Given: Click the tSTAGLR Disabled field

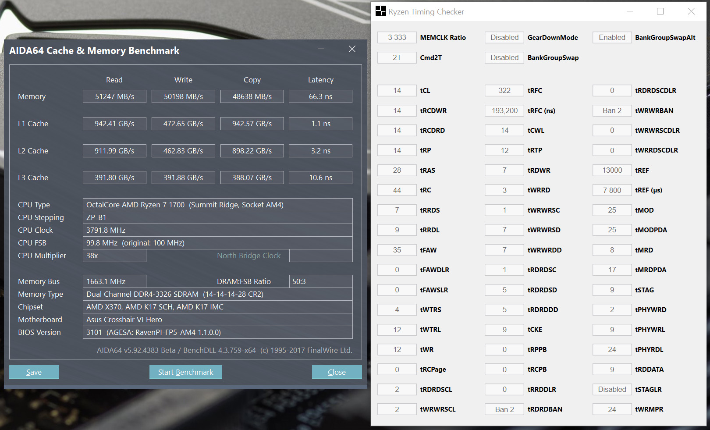Looking at the screenshot, I should click(x=612, y=389).
